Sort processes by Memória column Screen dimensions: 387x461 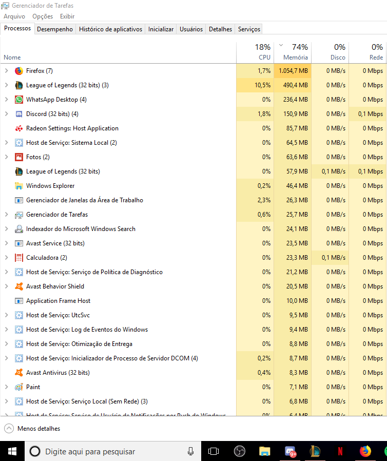293,53
